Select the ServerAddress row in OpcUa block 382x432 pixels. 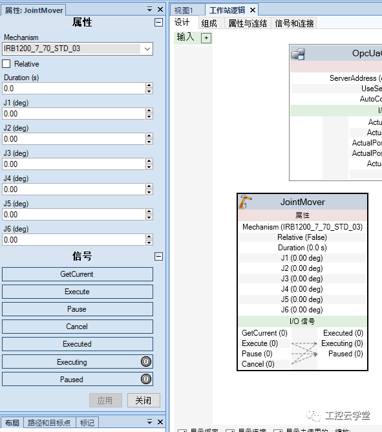337,78
